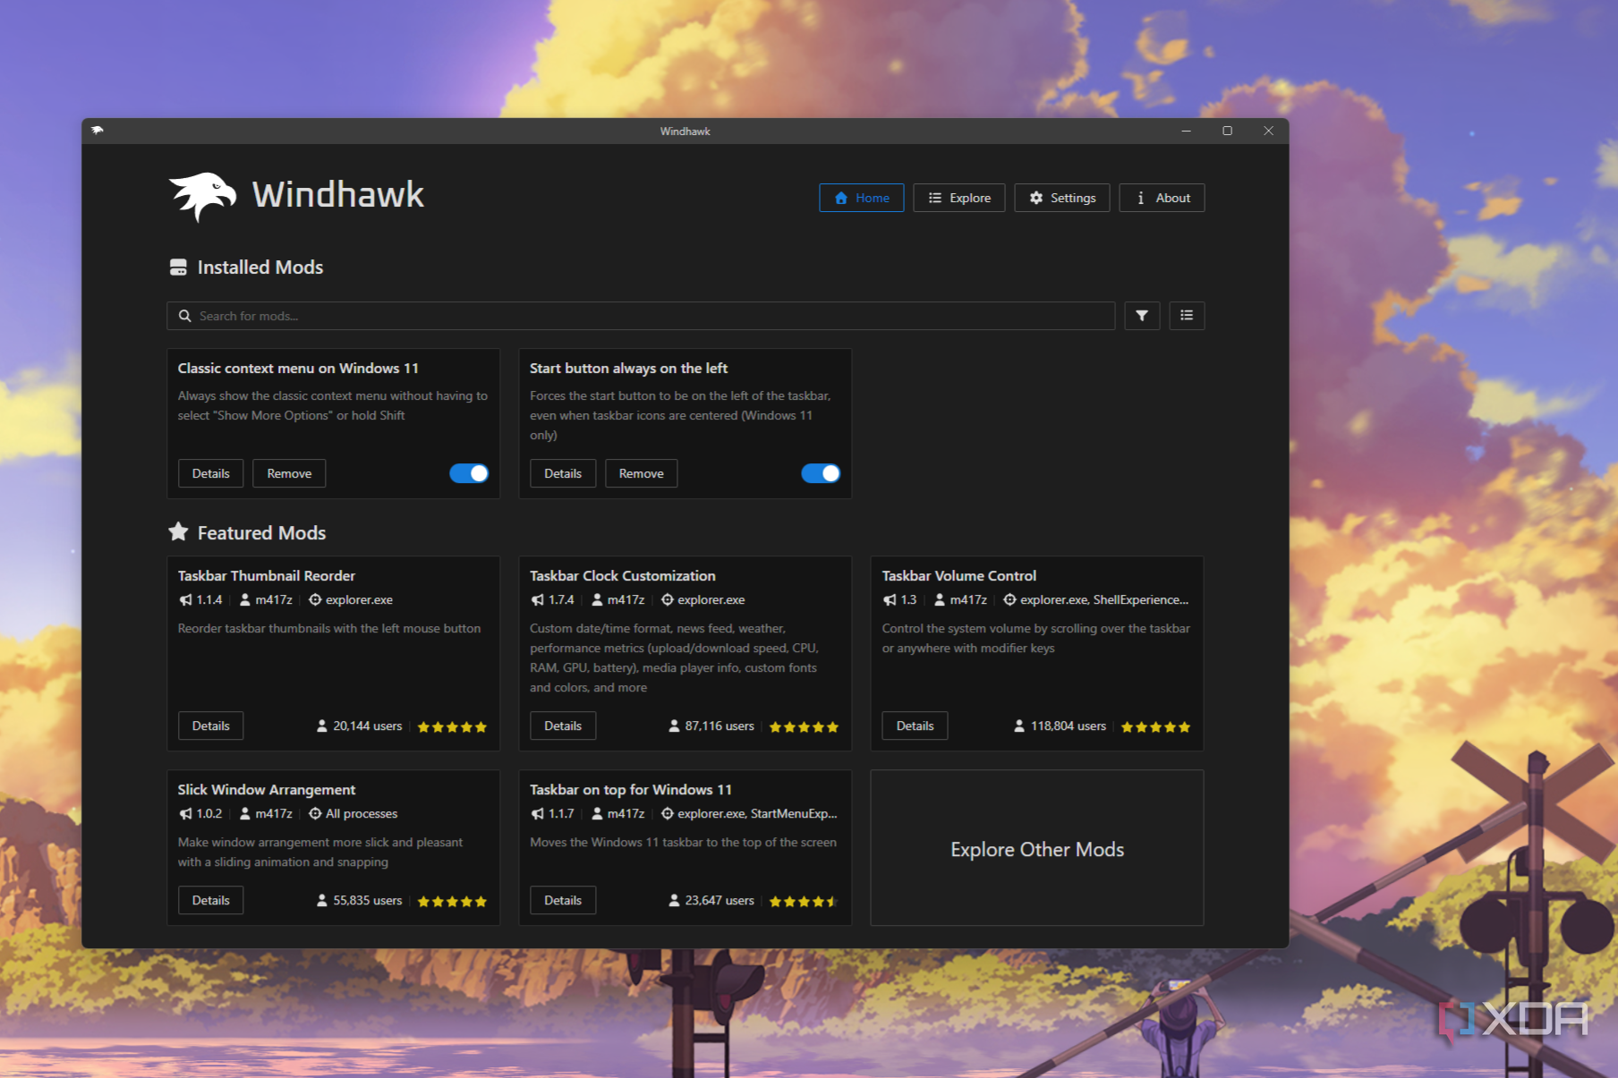The image size is (1618, 1078).
Task: Click 'Slick Window Arrangement' card title
Action: 267,789
